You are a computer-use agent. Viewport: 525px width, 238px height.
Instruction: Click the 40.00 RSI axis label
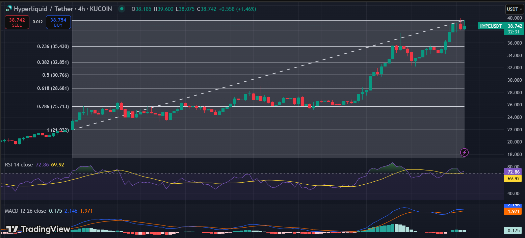[x=514, y=193]
